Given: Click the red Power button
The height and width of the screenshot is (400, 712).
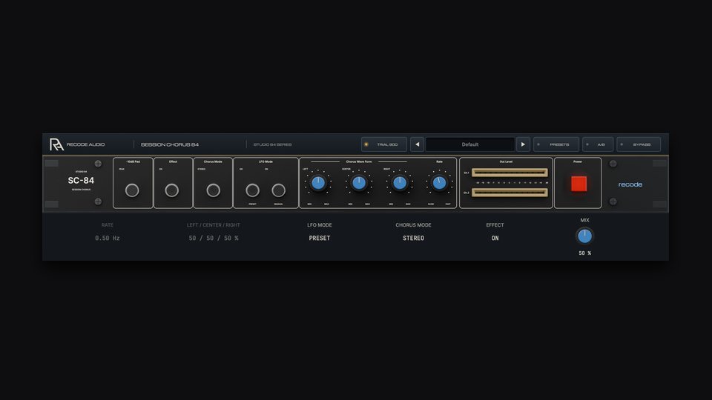Looking at the screenshot, I should click(578, 184).
